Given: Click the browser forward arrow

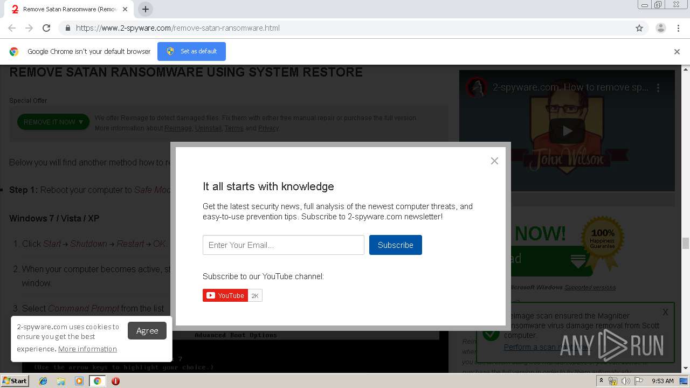Looking at the screenshot, I should (x=29, y=28).
